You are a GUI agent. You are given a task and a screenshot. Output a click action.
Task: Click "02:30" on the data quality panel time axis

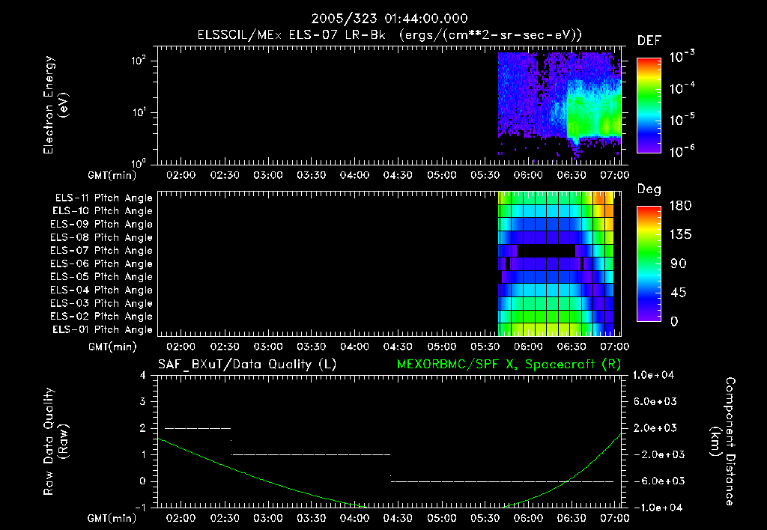pos(224,518)
